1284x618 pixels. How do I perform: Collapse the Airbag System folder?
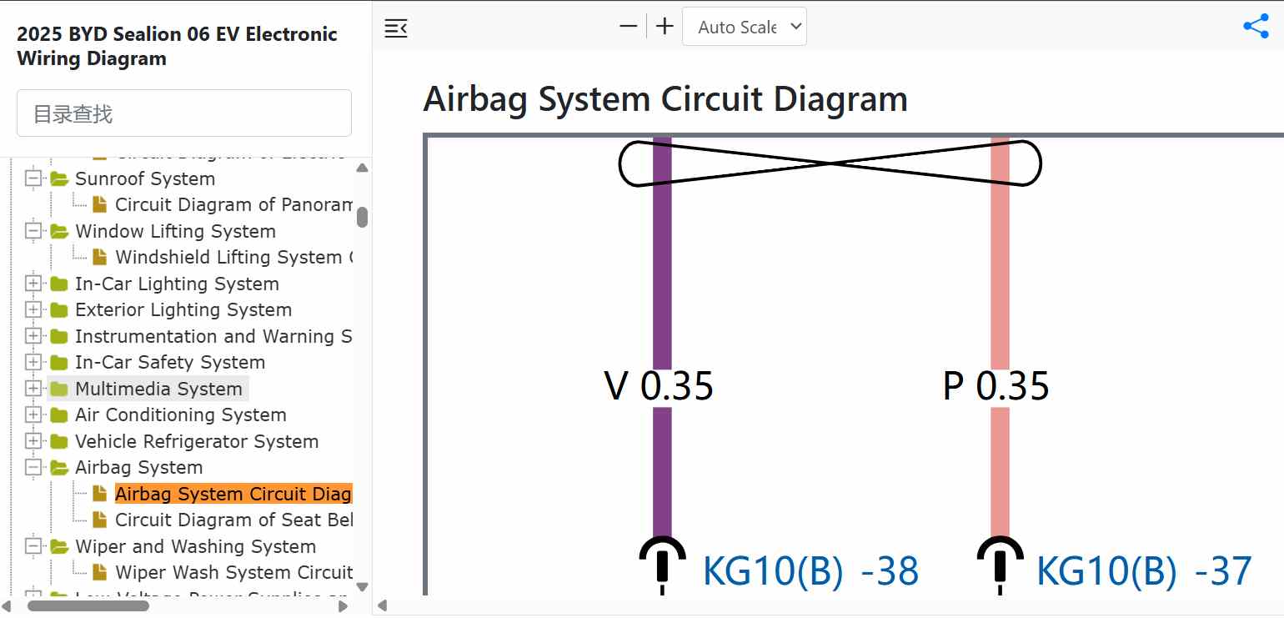(x=33, y=468)
